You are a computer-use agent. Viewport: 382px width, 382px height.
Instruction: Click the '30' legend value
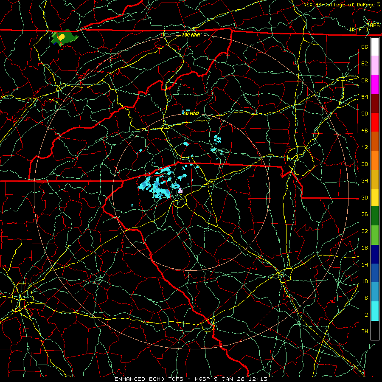click(365, 197)
